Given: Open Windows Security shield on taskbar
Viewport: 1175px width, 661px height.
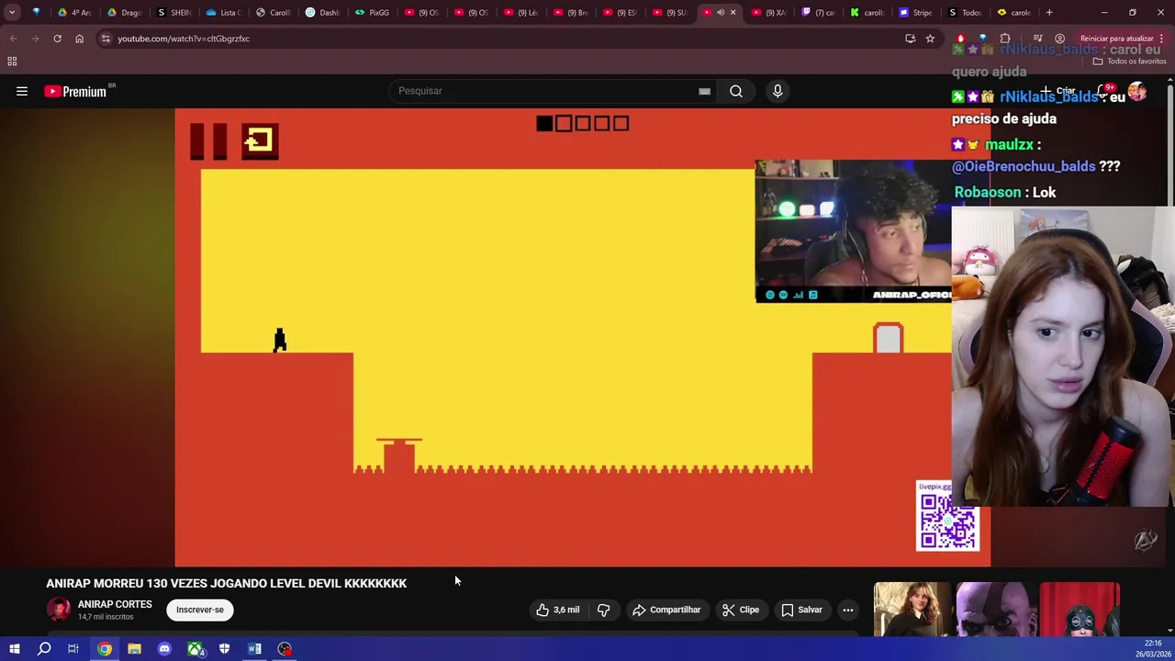Looking at the screenshot, I should click(224, 649).
